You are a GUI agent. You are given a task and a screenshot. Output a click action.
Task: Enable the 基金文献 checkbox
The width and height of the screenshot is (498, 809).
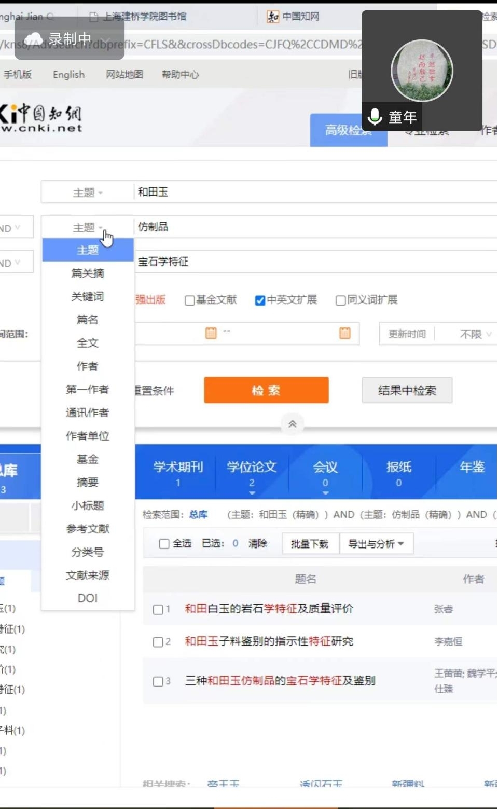[190, 300]
